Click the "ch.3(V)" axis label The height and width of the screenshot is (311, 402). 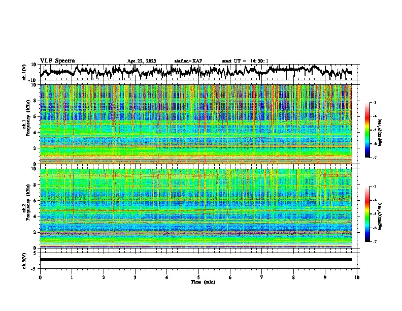pyautogui.click(x=24, y=261)
